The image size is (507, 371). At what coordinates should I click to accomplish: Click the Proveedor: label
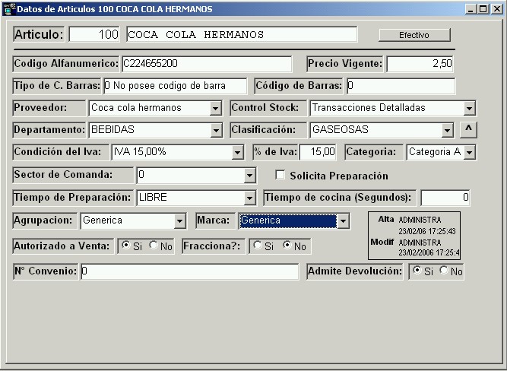[49, 108]
